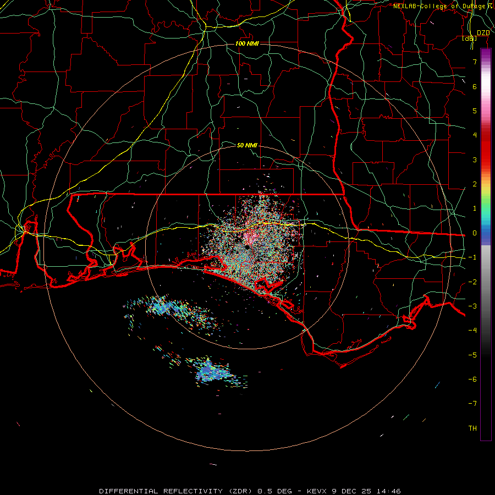The width and height of the screenshot is (495, 495).
Task: Click the -6 value on color scale
Action: coord(473,380)
